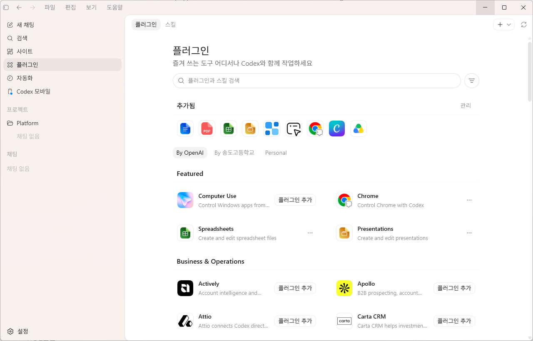Select the By 송도고등학교 filter tab
Screen dimensions: 533x341
[x=234, y=153]
